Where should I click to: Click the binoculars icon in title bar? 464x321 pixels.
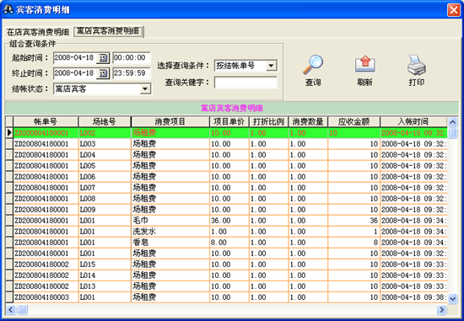pyautogui.click(x=8, y=10)
